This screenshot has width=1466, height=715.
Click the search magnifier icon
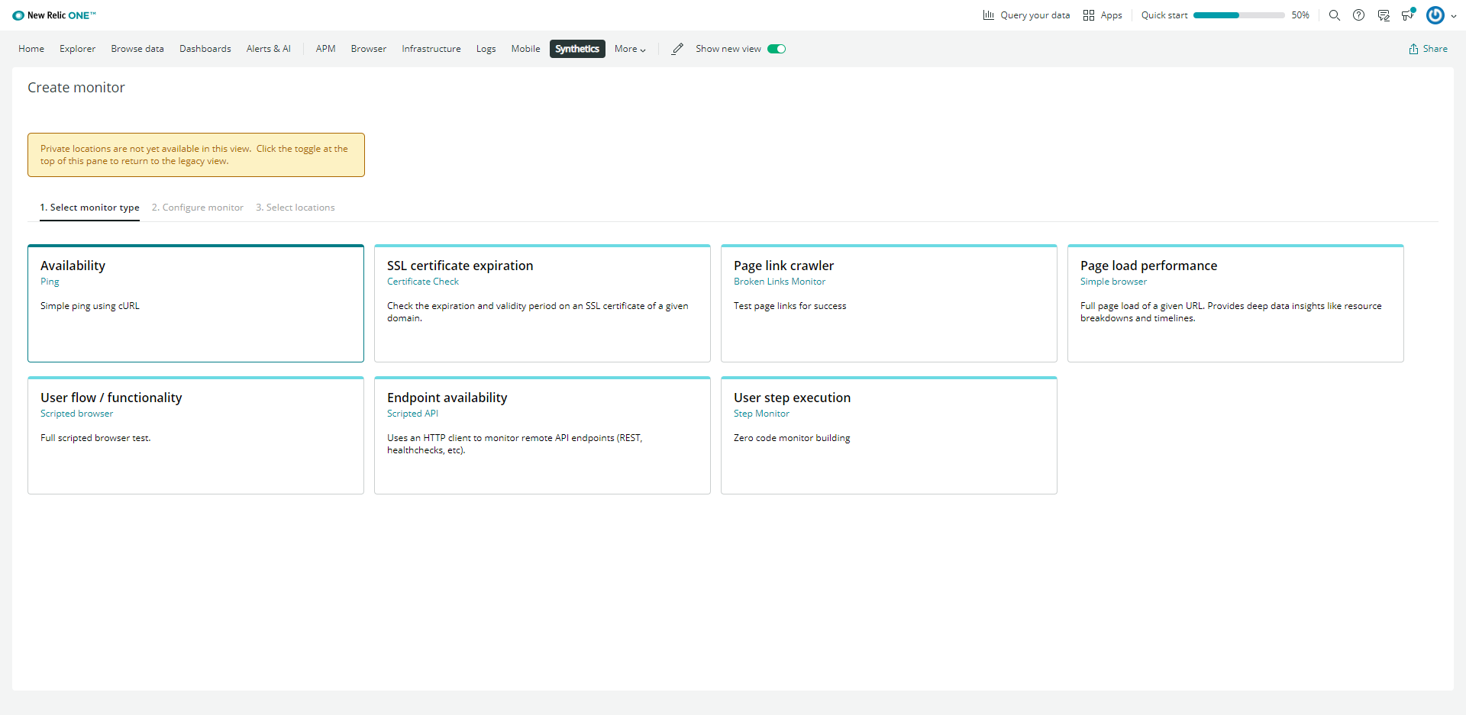pos(1335,15)
